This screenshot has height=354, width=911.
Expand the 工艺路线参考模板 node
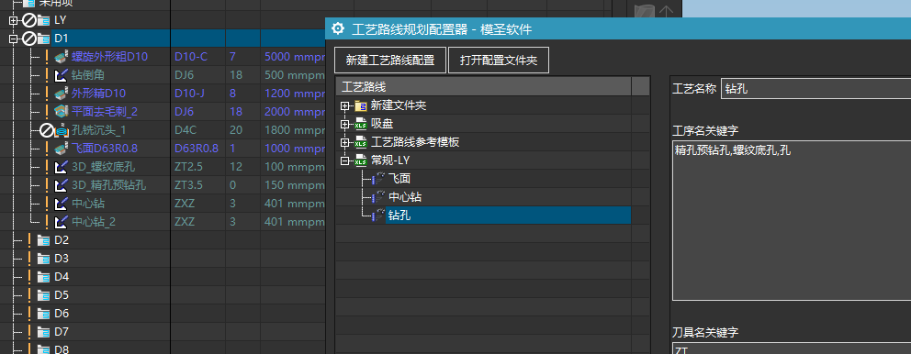tap(345, 143)
